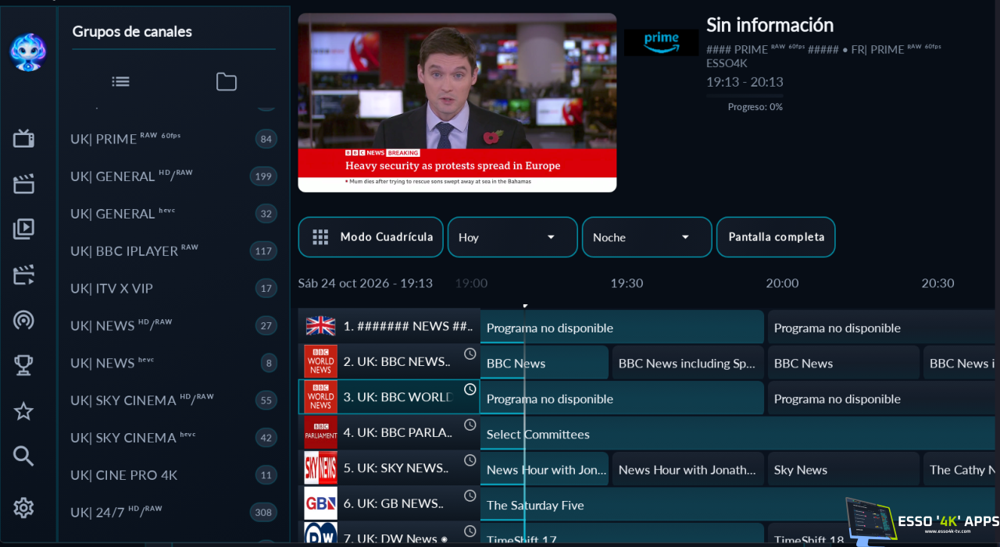This screenshot has height=547, width=1000.
Task: Switch to the folder view tab in Grupos de canales
Action: tap(227, 81)
